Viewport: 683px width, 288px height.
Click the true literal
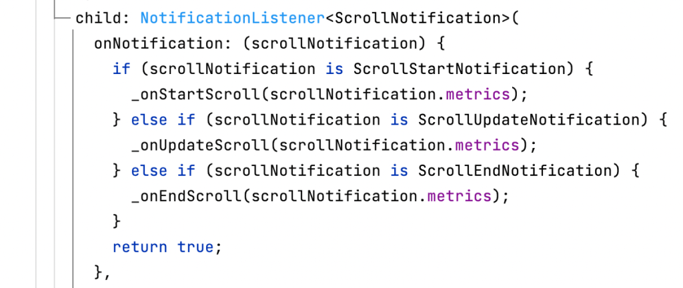tap(195, 247)
